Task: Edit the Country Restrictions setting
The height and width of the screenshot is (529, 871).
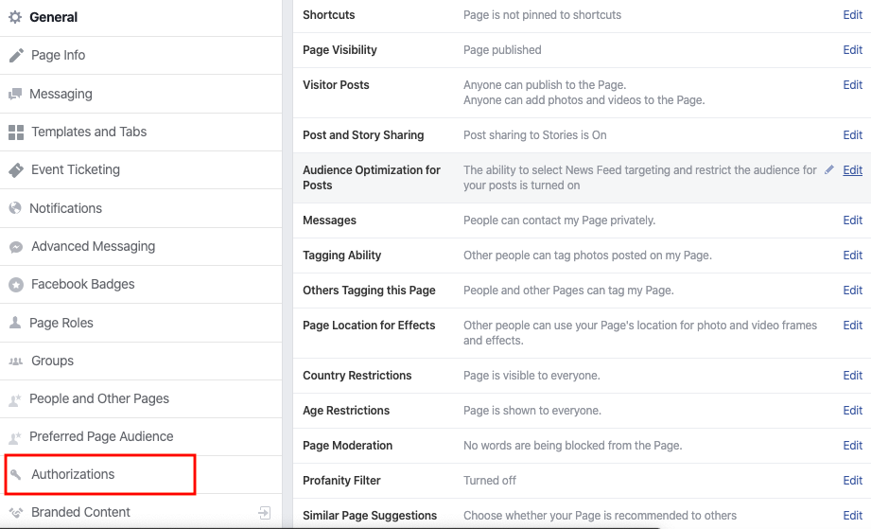Action: 852,376
